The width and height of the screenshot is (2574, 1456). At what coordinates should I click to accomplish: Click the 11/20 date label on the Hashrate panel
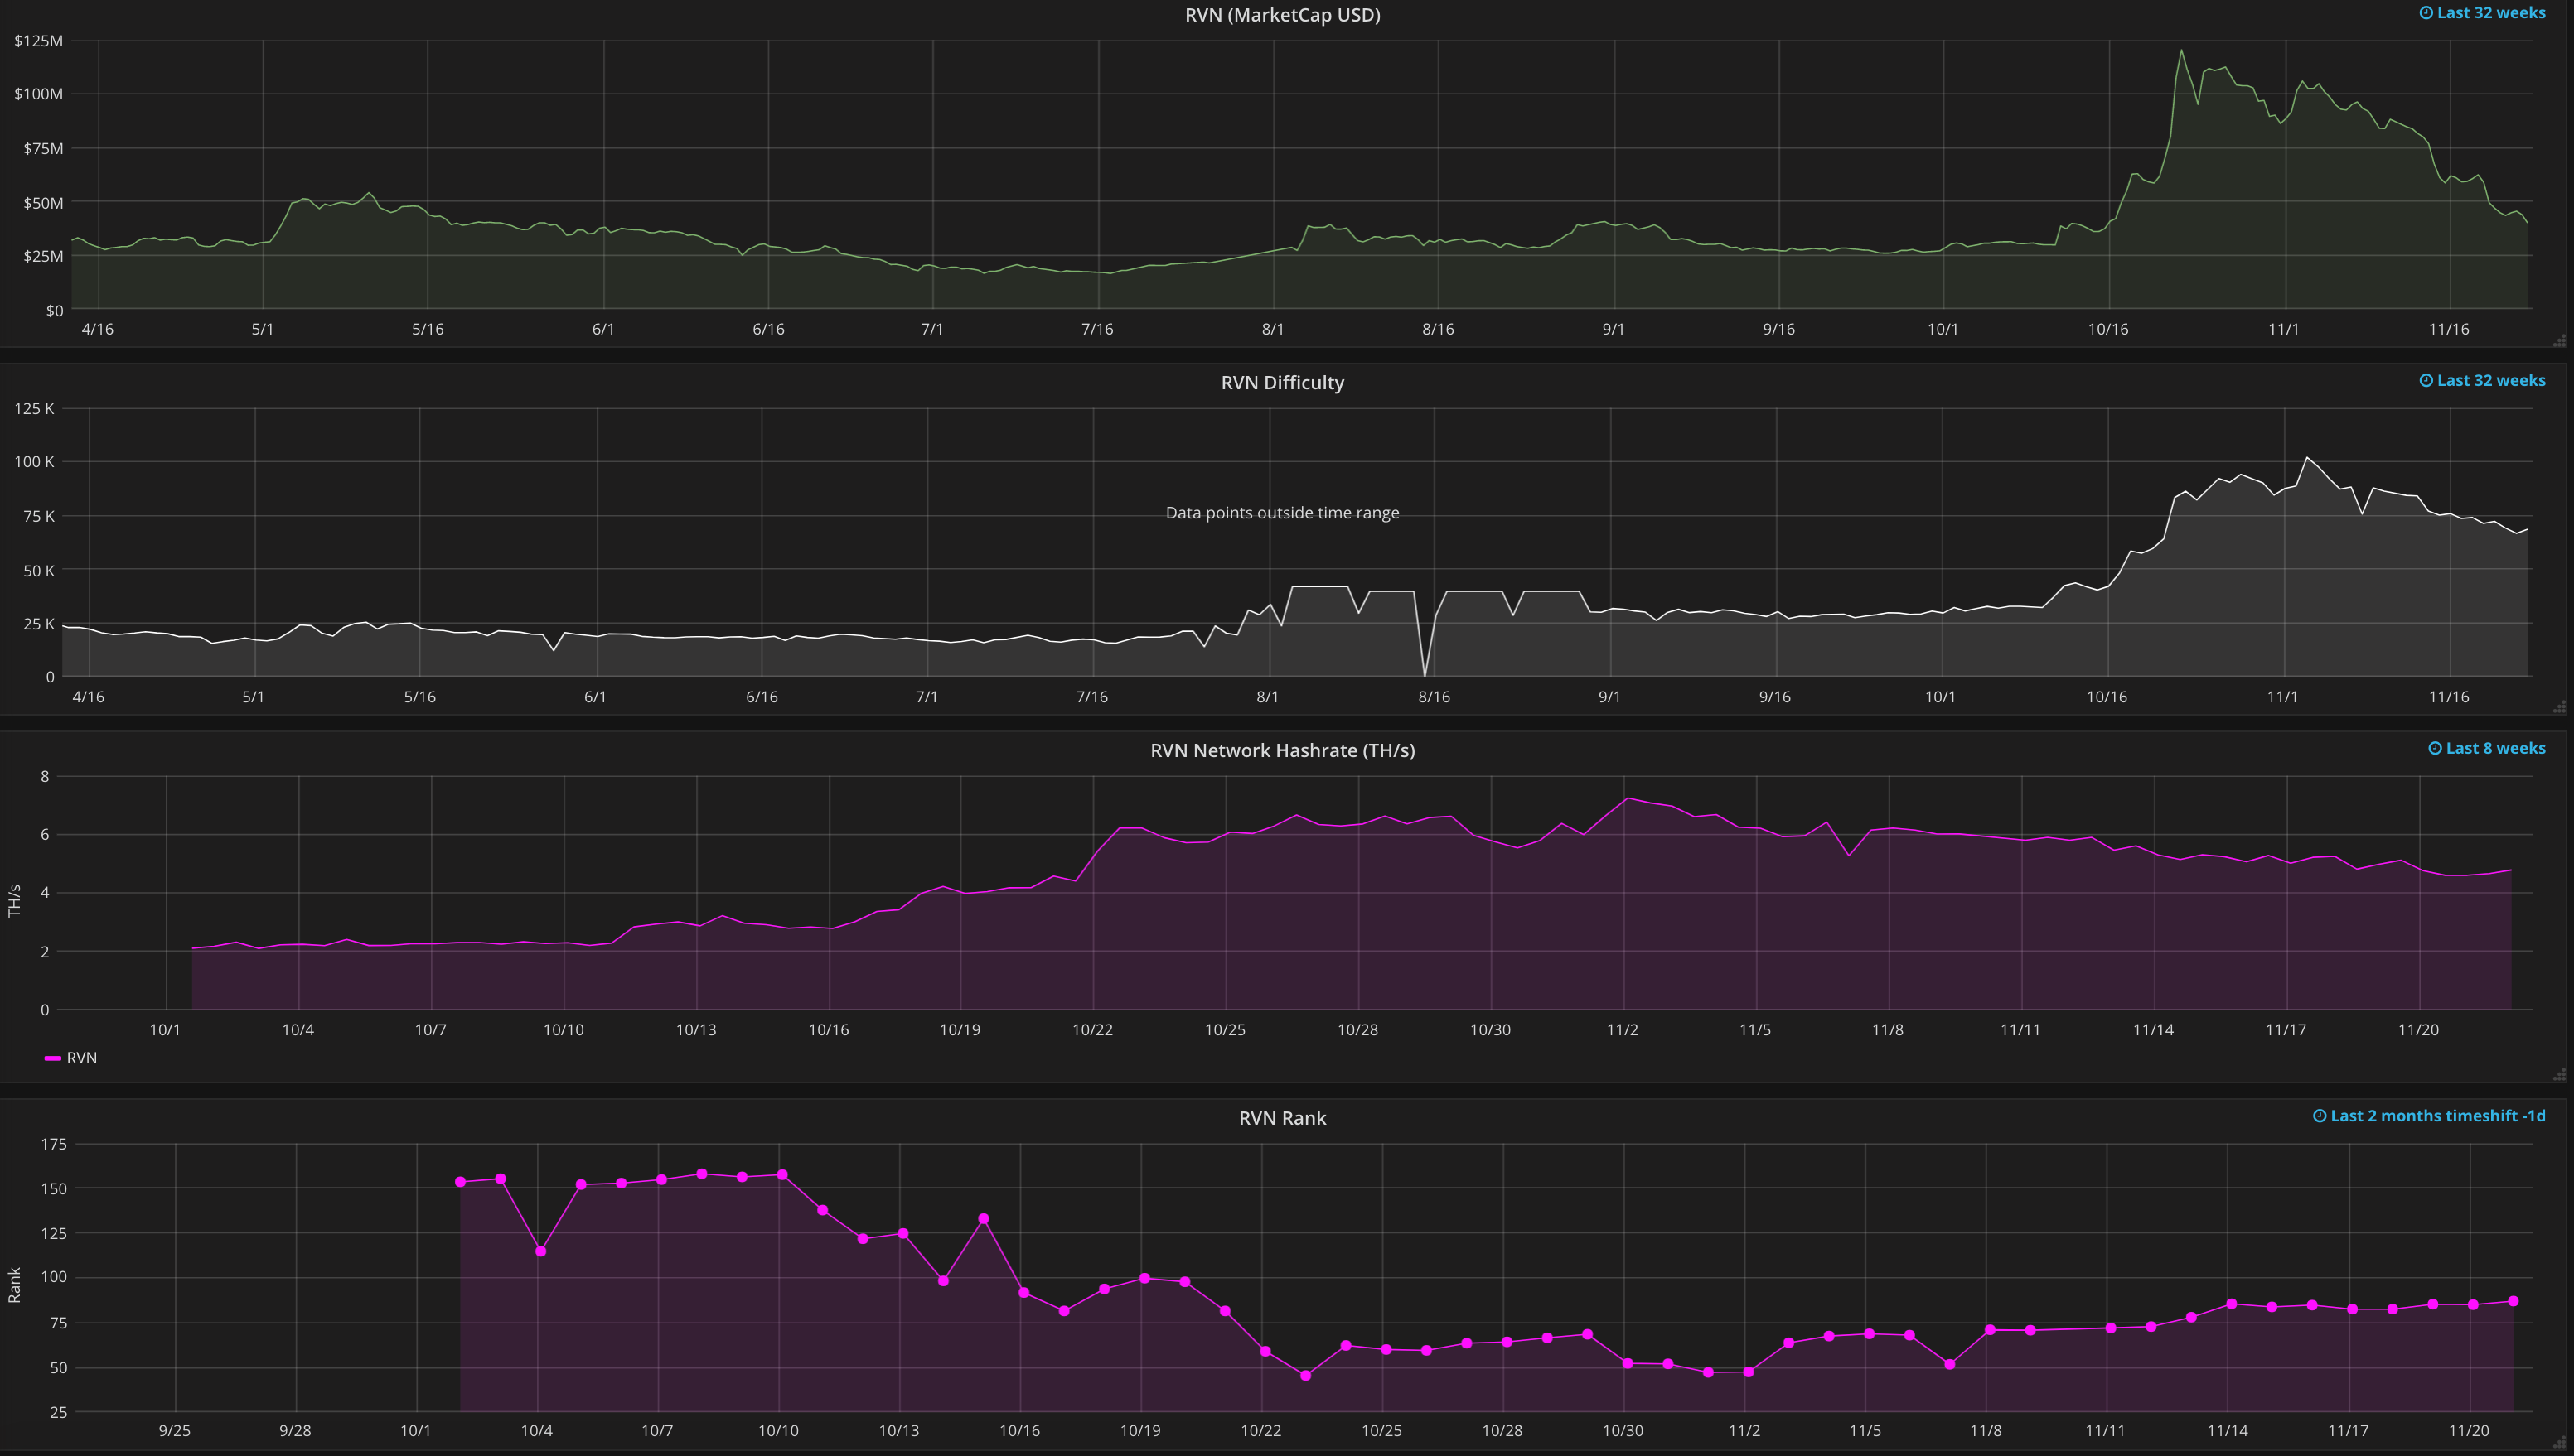(x=2418, y=1030)
